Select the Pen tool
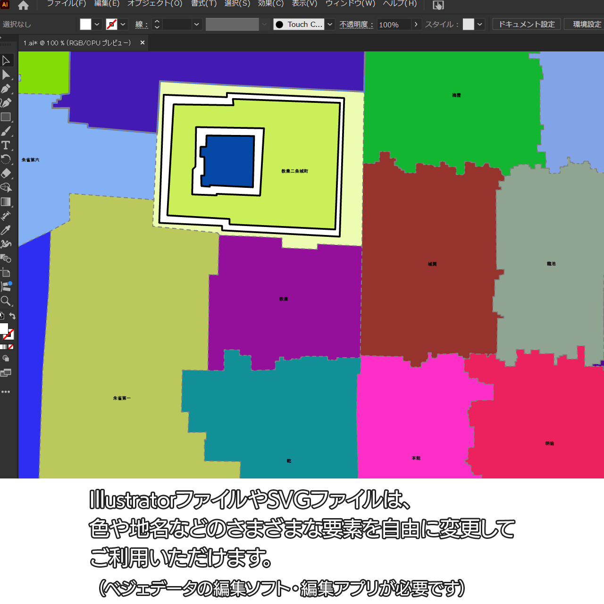 click(6, 89)
